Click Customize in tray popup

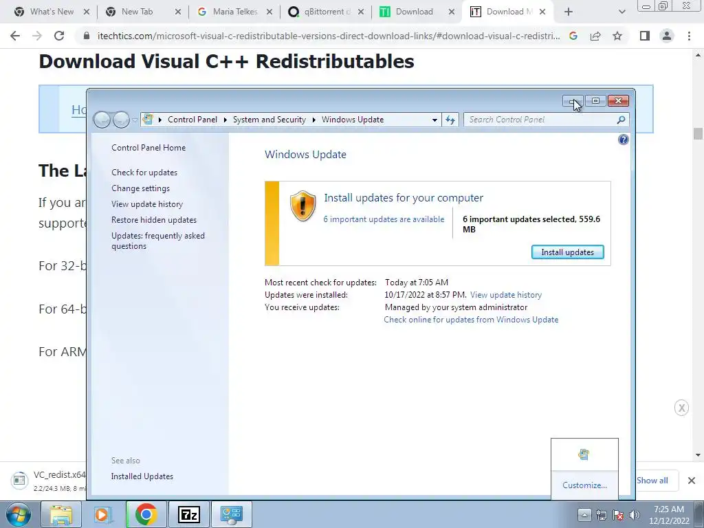pyautogui.click(x=584, y=485)
